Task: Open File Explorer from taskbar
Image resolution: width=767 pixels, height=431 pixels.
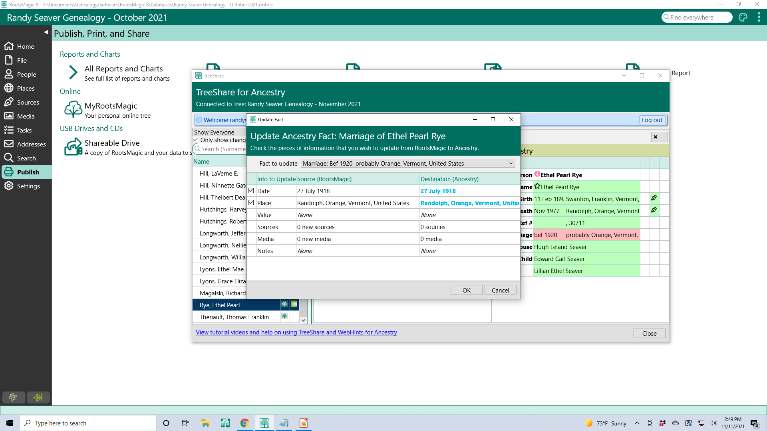Action: (x=205, y=423)
